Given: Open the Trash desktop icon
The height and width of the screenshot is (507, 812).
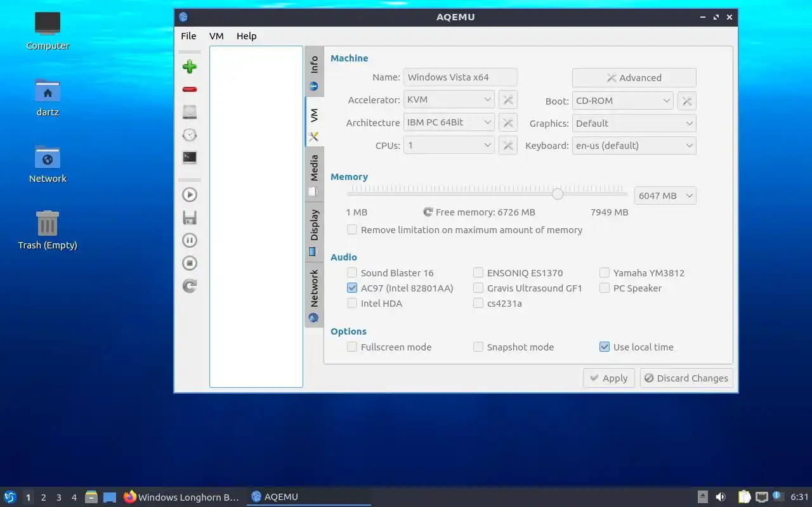Looking at the screenshot, I should (x=48, y=230).
